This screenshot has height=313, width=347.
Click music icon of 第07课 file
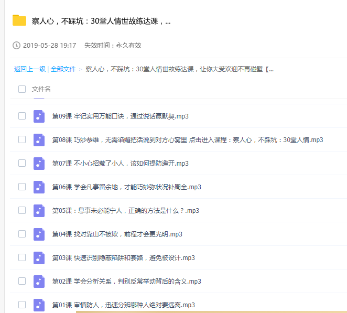pos(39,164)
